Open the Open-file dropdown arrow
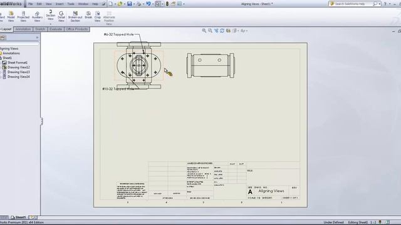The width and height of the screenshot is (401, 225). [125, 4]
